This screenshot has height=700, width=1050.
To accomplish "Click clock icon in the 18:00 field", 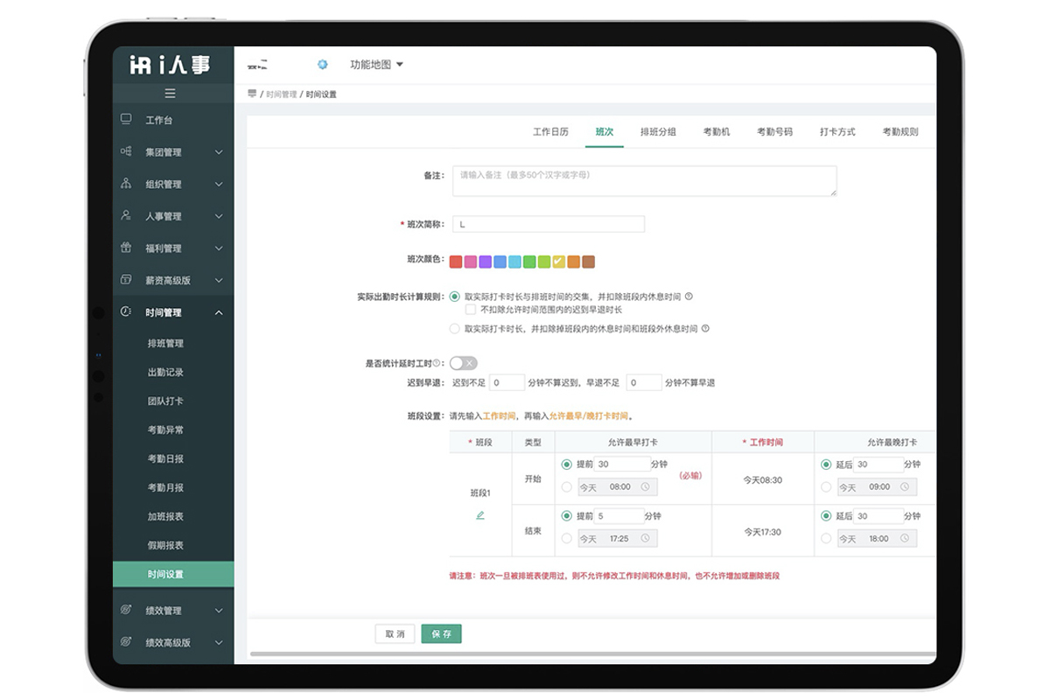I will (906, 538).
